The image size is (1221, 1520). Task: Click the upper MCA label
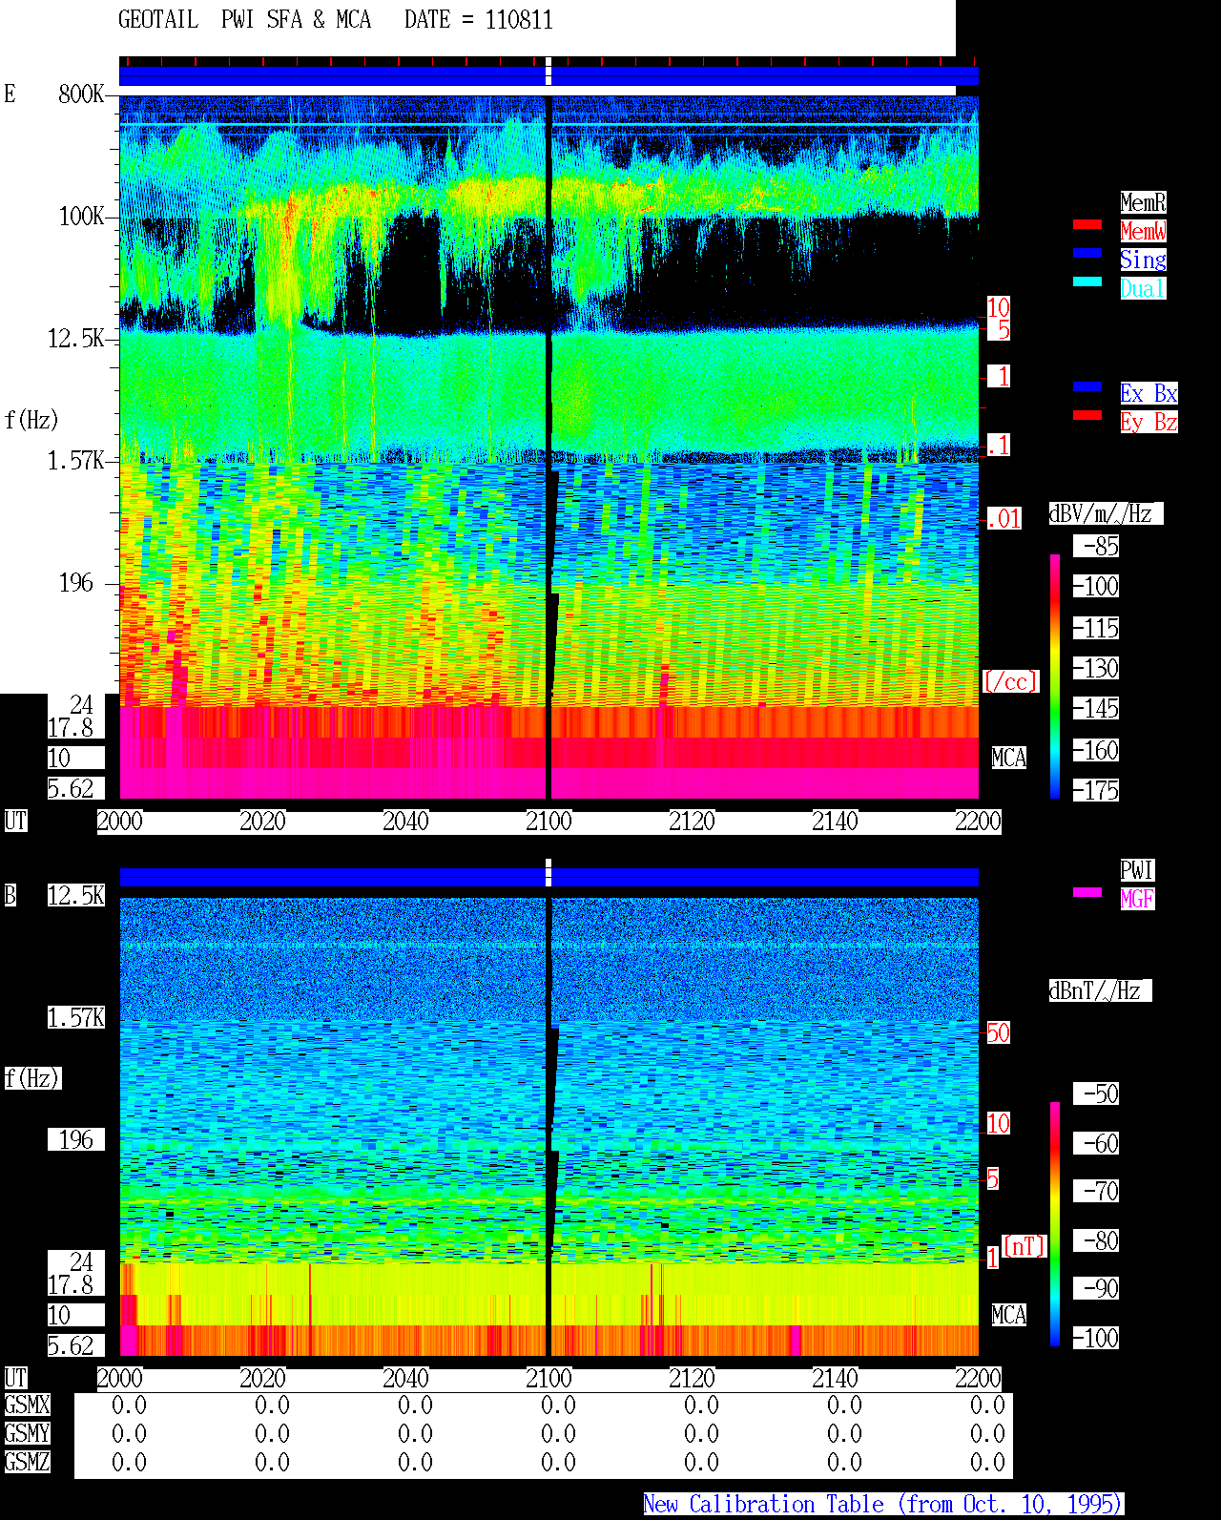click(x=1009, y=759)
